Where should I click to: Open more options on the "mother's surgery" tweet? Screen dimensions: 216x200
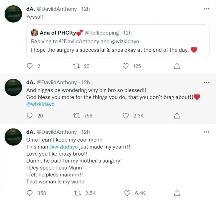point(206,132)
